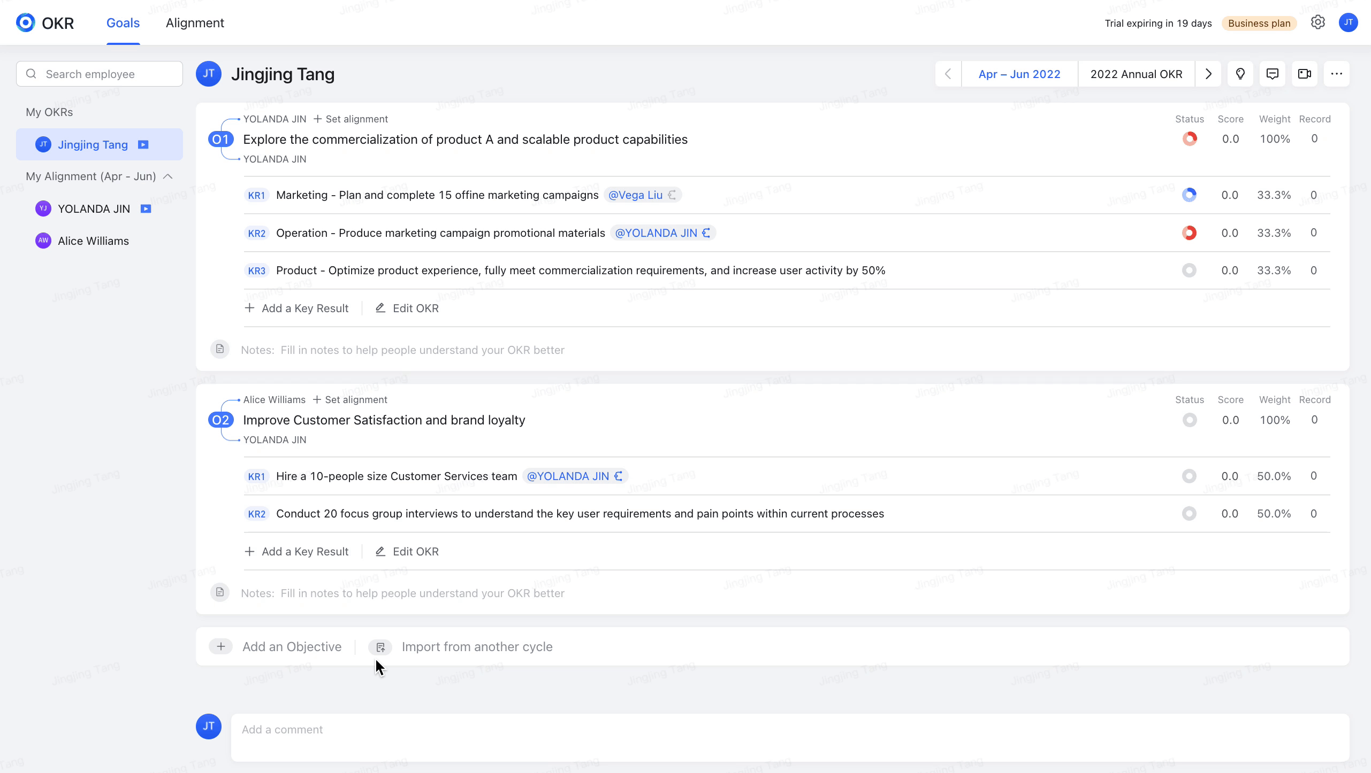Click the lightbulb tips icon
Image resolution: width=1371 pixels, height=773 pixels.
click(x=1240, y=74)
